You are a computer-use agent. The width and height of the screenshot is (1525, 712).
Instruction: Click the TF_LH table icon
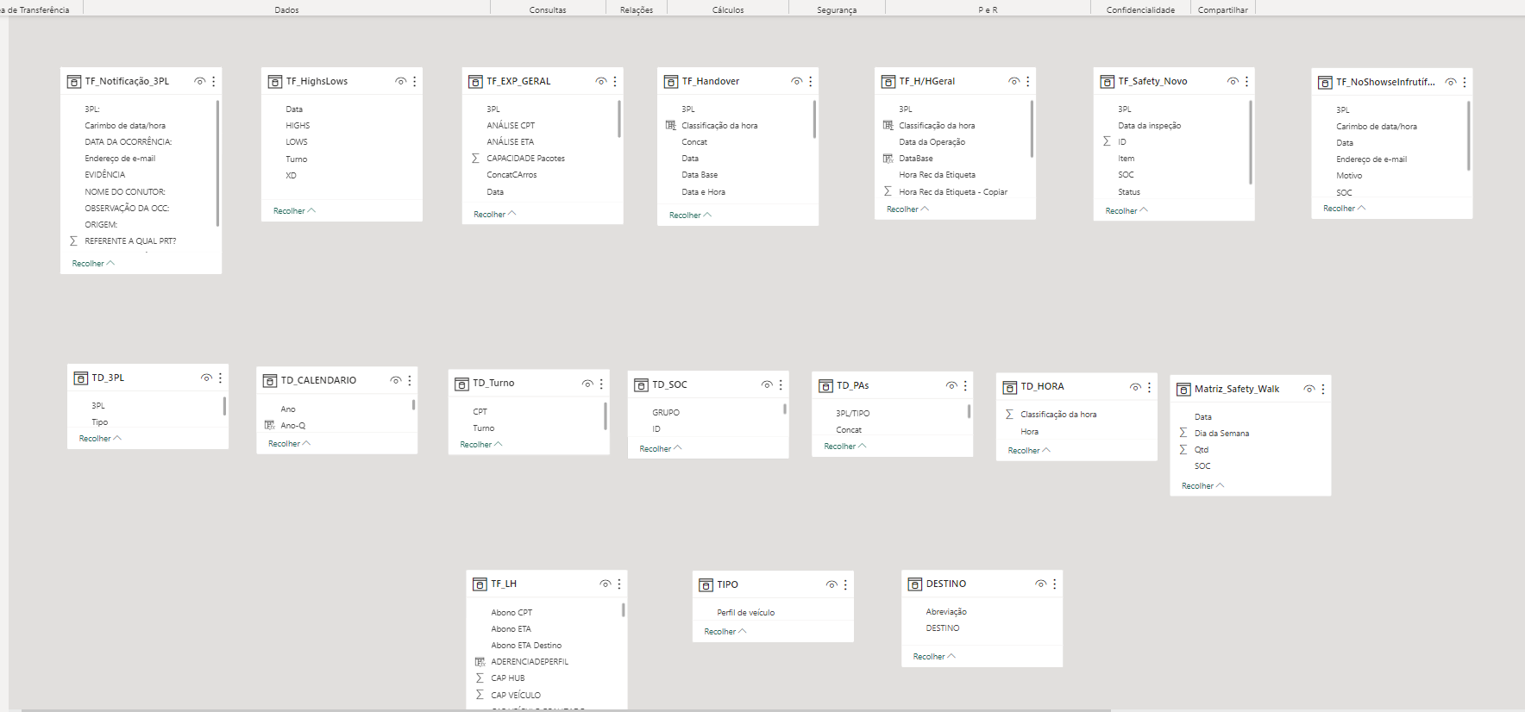coord(480,584)
